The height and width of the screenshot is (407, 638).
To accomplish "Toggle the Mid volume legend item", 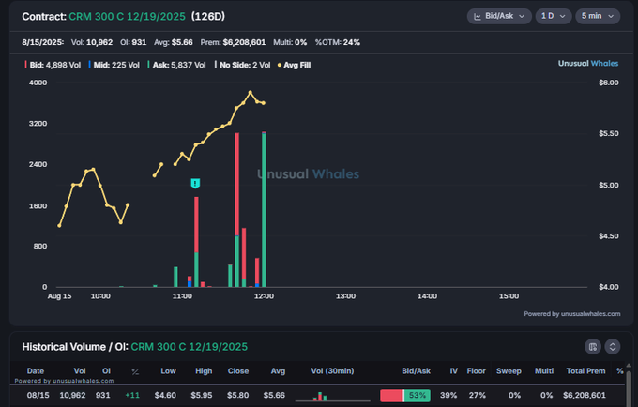I will click(x=114, y=65).
